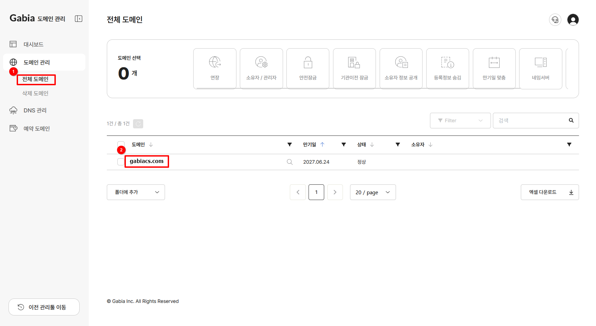Open filter funnel before 상태 column
This screenshot has height=326, width=596.
point(344,145)
